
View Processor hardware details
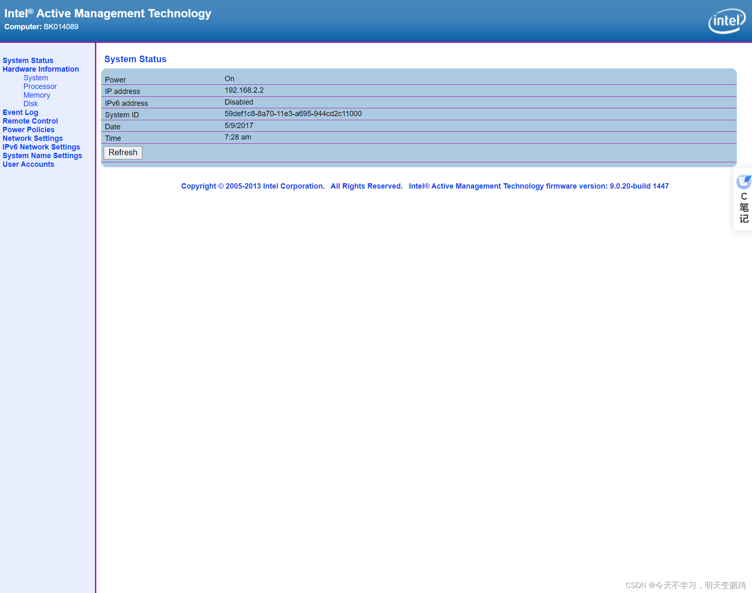[x=40, y=86]
